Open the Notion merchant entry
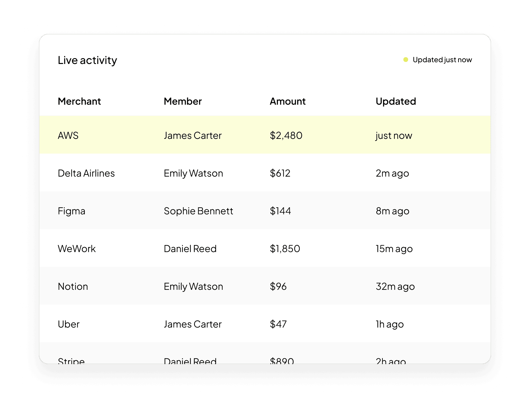Image resolution: width=530 pixels, height=398 pixels. tap(73, 287)
